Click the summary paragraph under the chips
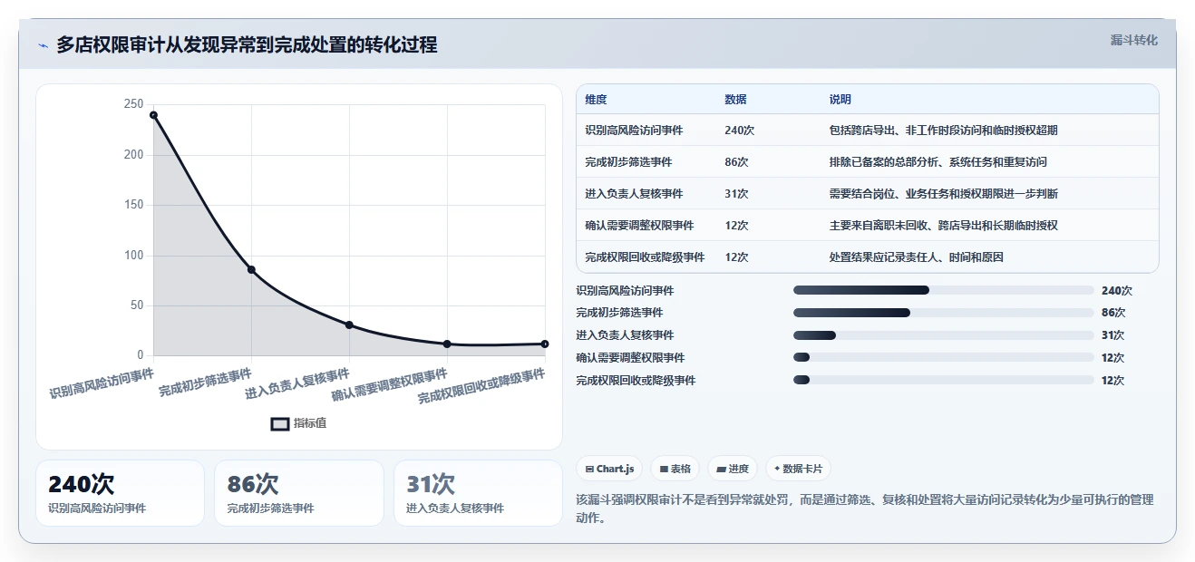The image size is (1195, 562). 864,509
